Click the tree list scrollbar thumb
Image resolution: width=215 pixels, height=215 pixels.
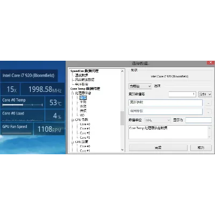coord(122,118)
